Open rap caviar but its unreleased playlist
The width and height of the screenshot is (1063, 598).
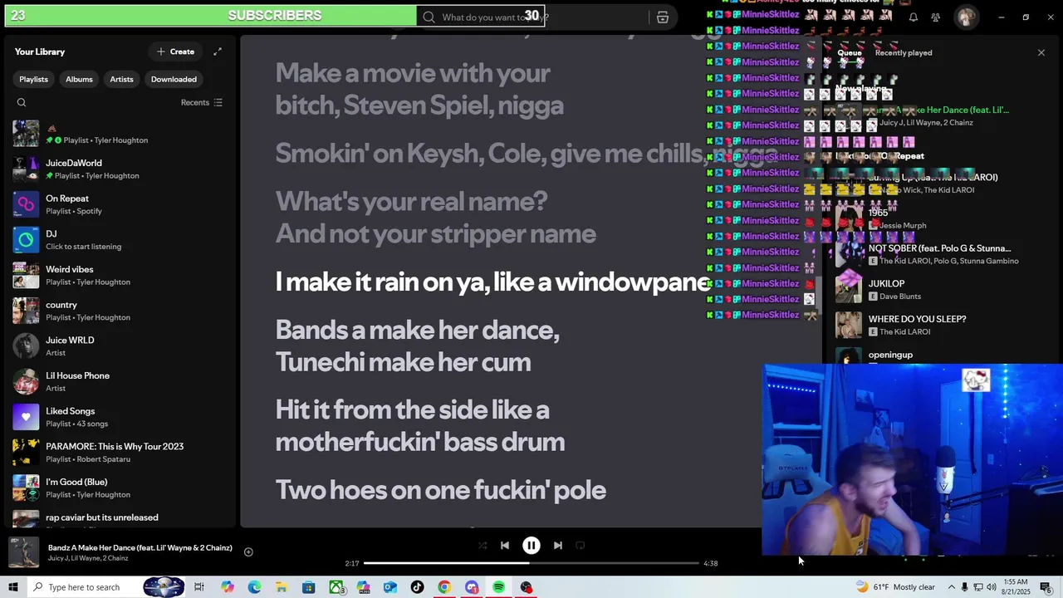118,517
